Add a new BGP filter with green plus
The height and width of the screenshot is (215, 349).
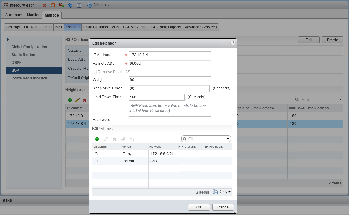click(x=97, y=139)
